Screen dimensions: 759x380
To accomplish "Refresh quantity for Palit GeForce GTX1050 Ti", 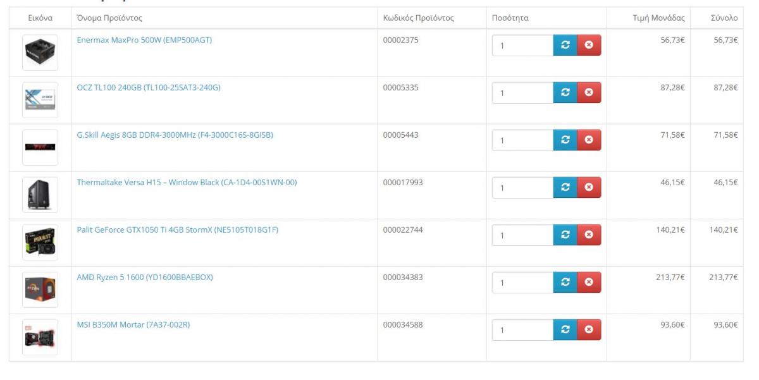I will coord(565,235).
